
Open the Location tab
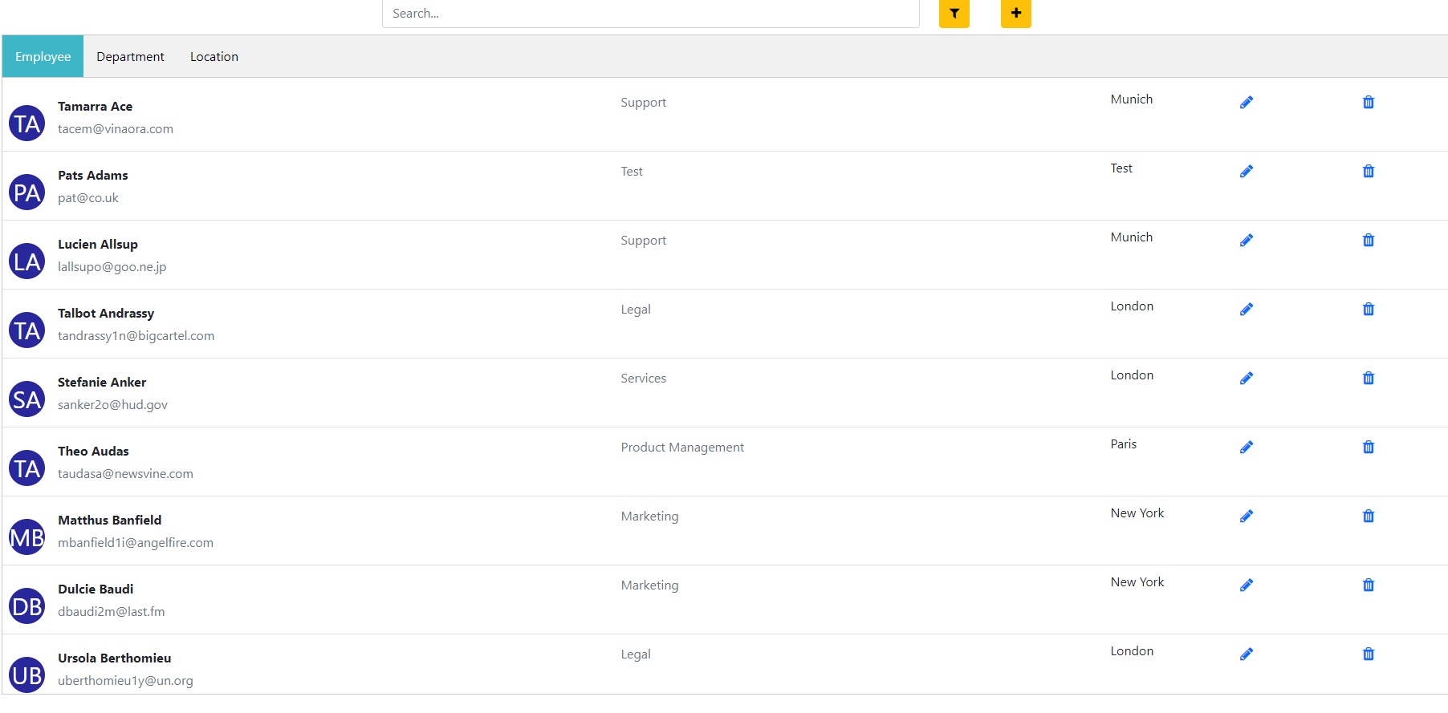214,57
